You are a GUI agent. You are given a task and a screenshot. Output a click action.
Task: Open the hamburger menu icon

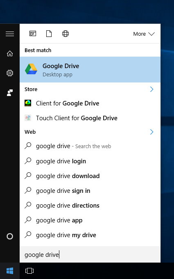point(10,34)
